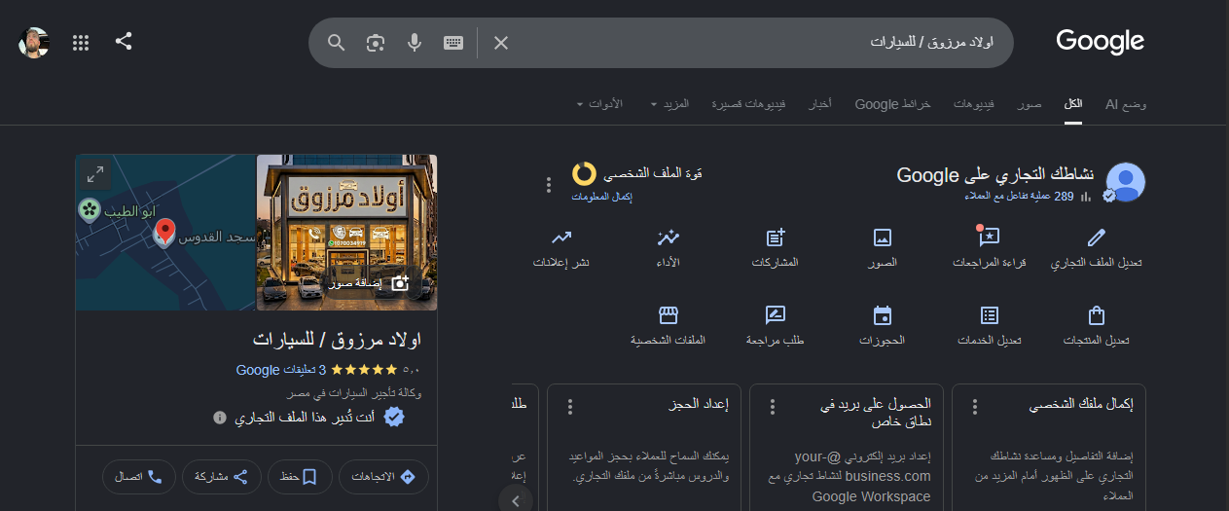The width and height of the screenshot is (1229, 511).
Task: Click the إعداد الحجز card title
Action: click(x=699, y=403)
